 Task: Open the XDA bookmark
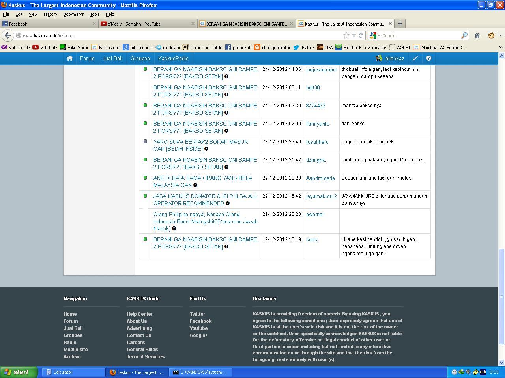click(325, 47)
